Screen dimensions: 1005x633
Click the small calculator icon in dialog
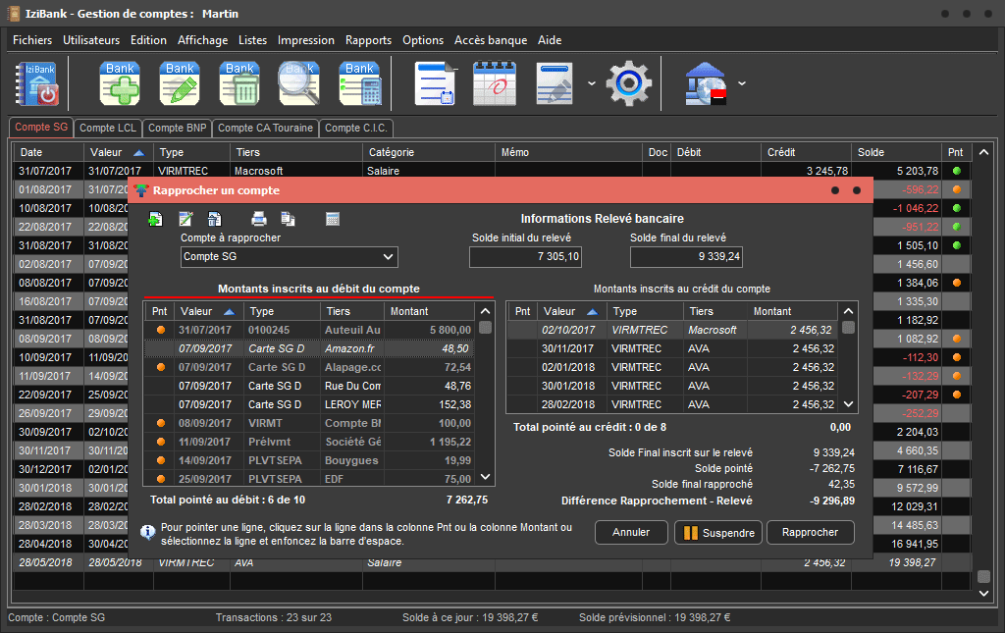(333, 219)
